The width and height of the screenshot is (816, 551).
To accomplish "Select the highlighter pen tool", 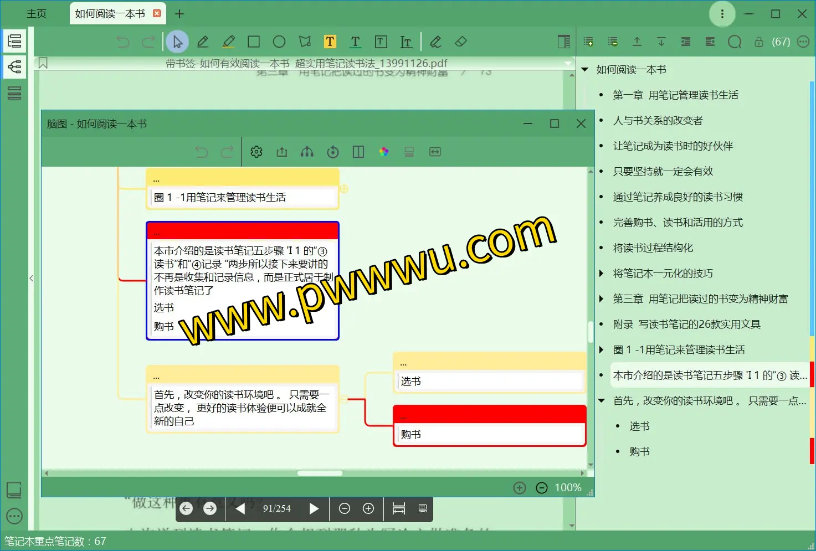I will point(228,42).
